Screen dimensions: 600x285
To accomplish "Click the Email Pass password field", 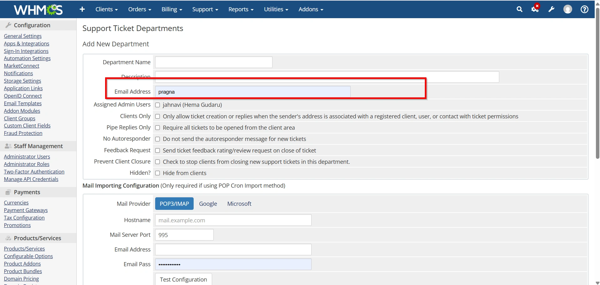I will tap(233, 264).
